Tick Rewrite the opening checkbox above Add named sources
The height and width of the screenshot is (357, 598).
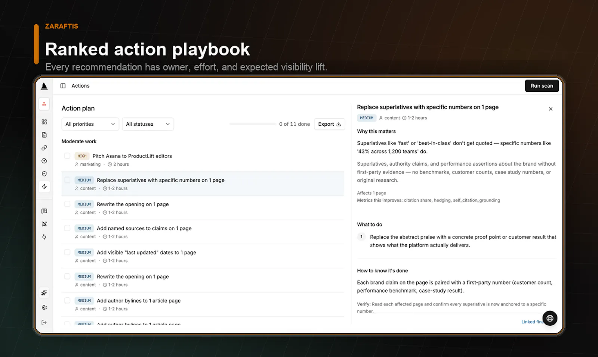coord(67,204)
